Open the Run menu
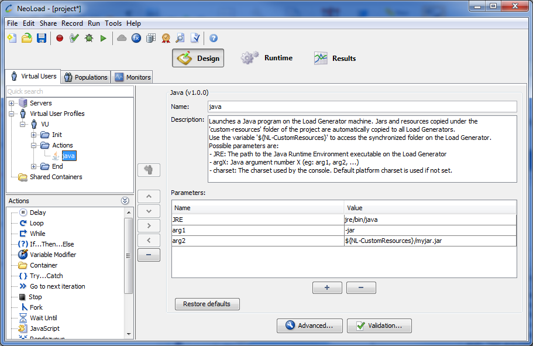 click(x=94, y=23)
